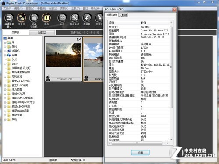This screenshot has height=164, width=219.
Task: Click the info list scroll-right arrow
Action: pyautogui.click(x=167, y=143)
